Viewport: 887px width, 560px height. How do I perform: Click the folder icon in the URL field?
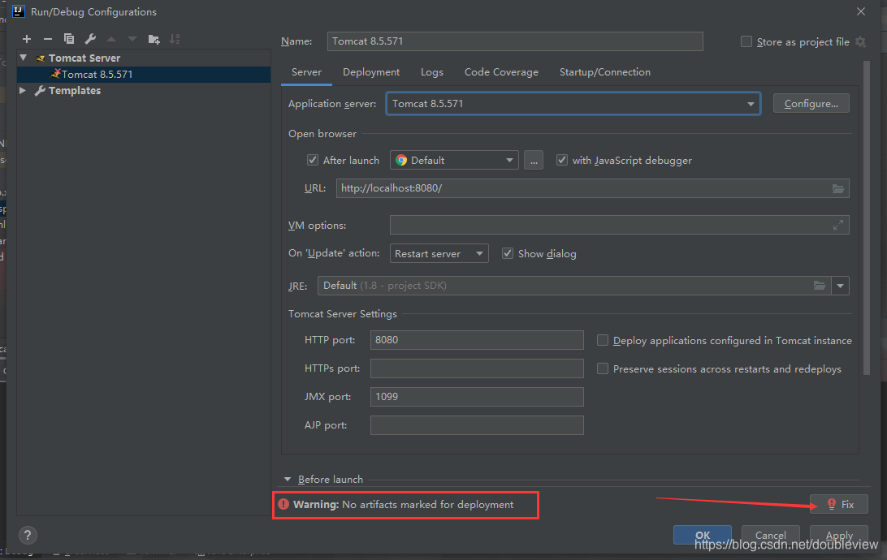pos(838,188)
